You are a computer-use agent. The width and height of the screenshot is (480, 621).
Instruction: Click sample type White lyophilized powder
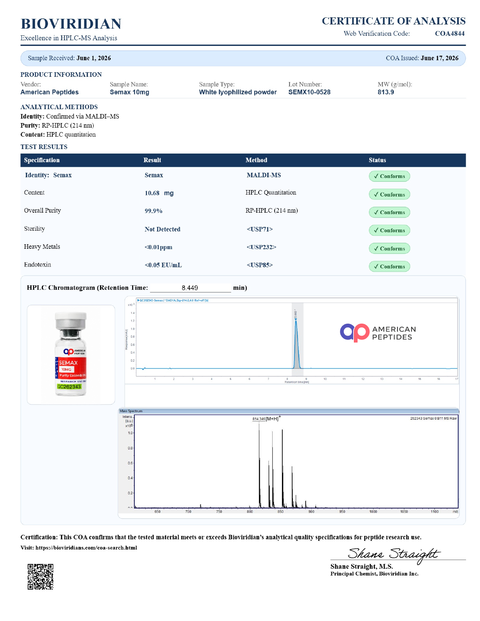pyautogui.click(x=238, y=92)
